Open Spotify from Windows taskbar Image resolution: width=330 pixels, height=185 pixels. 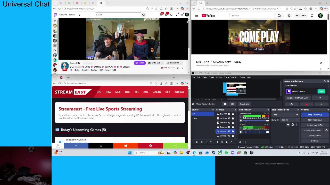[226, 153]
